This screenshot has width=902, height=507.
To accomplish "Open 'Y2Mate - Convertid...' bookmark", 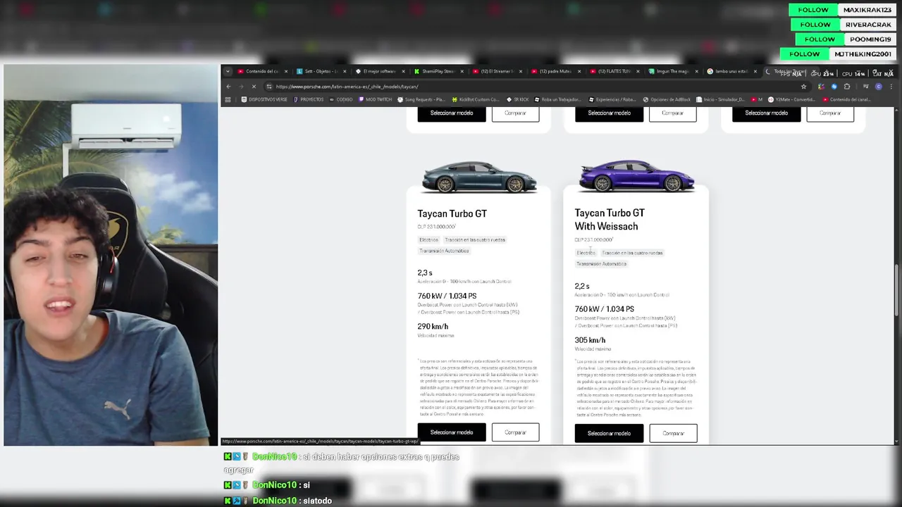I will click(792, 99).
